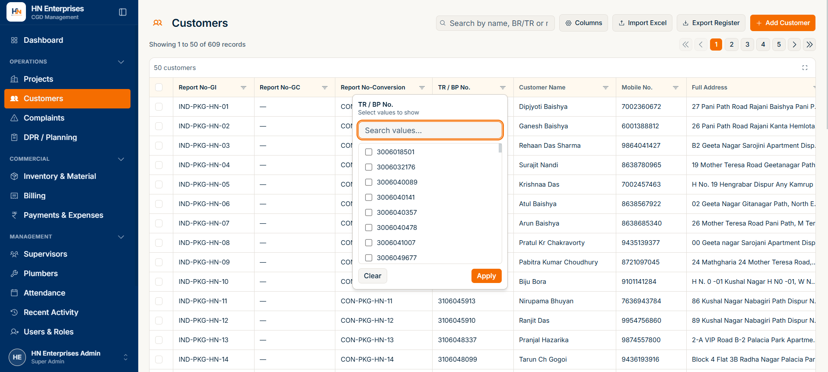Screen dimensions: 828x372
Task: Open the Complaints page
Action: [x=67, y=118]
